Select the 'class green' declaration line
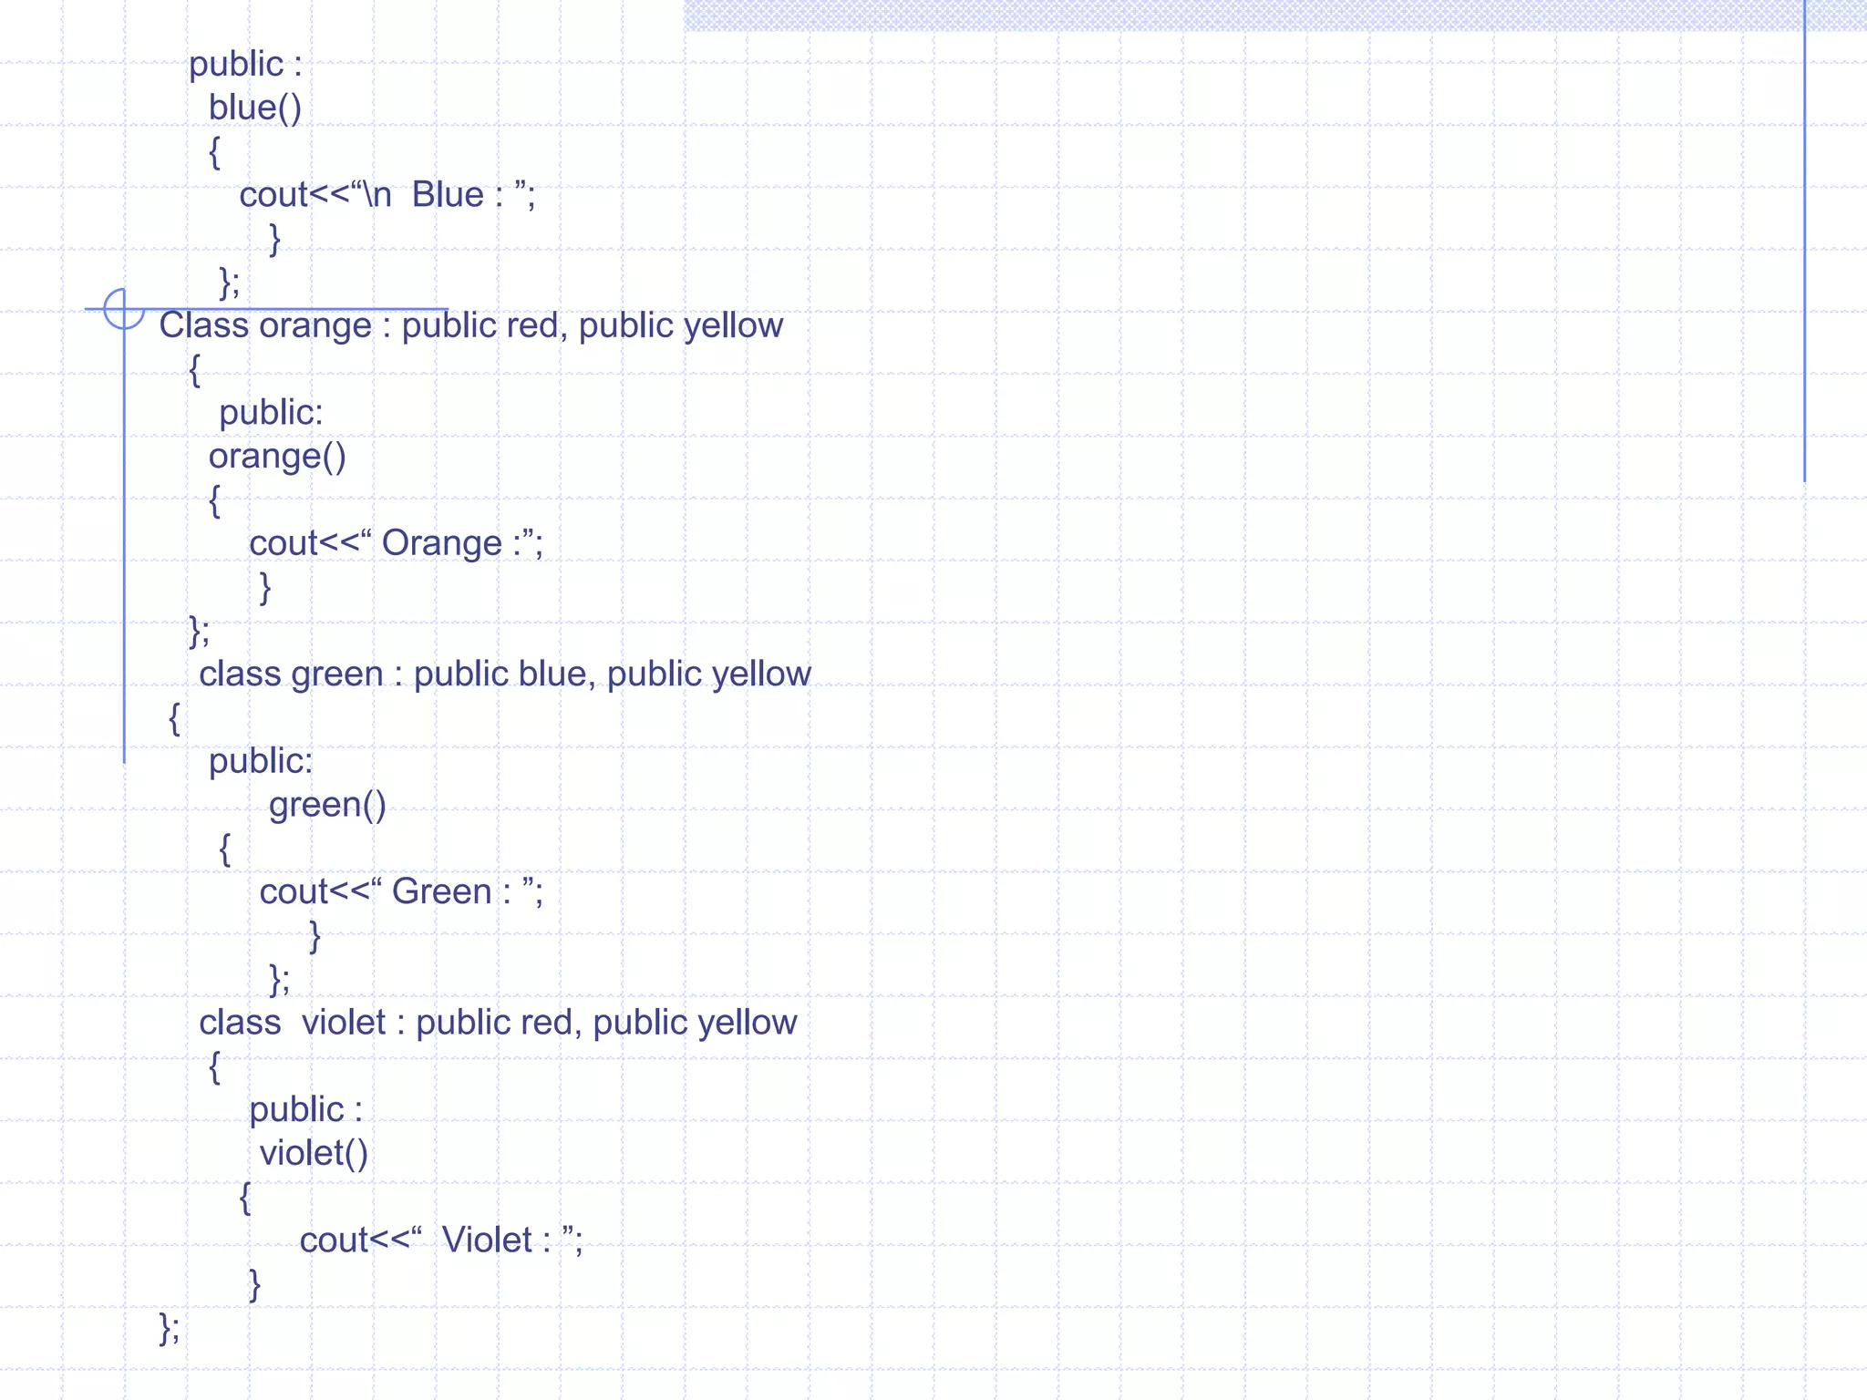 (504, 674)
